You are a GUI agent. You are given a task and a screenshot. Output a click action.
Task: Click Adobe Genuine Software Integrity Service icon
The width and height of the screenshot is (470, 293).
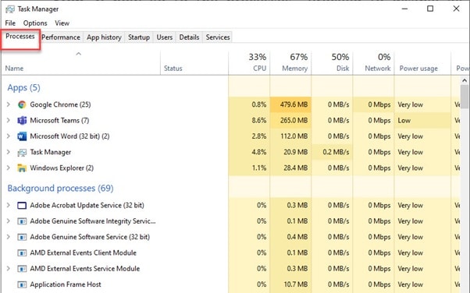click(x=22, y=221)
